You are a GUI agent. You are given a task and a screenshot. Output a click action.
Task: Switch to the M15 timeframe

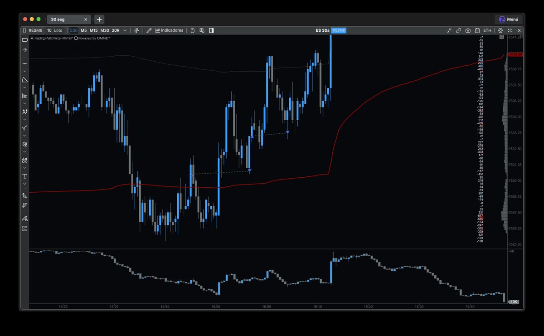(x=93, y=30)
